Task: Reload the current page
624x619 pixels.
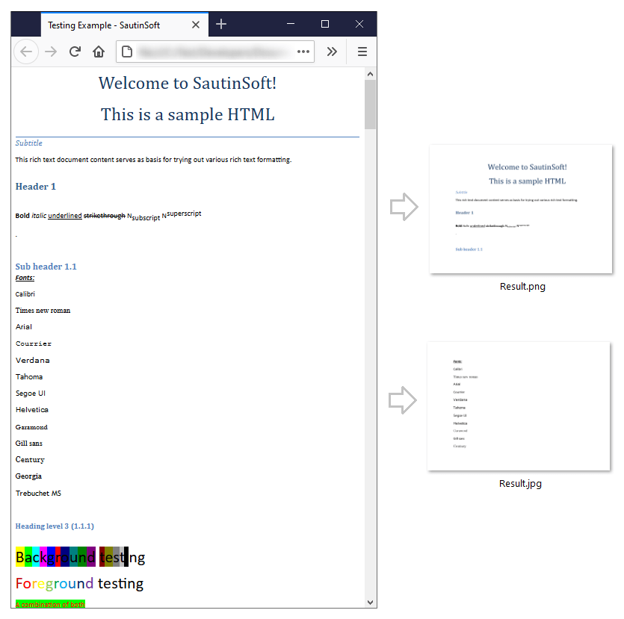Action: click(76, 52)
